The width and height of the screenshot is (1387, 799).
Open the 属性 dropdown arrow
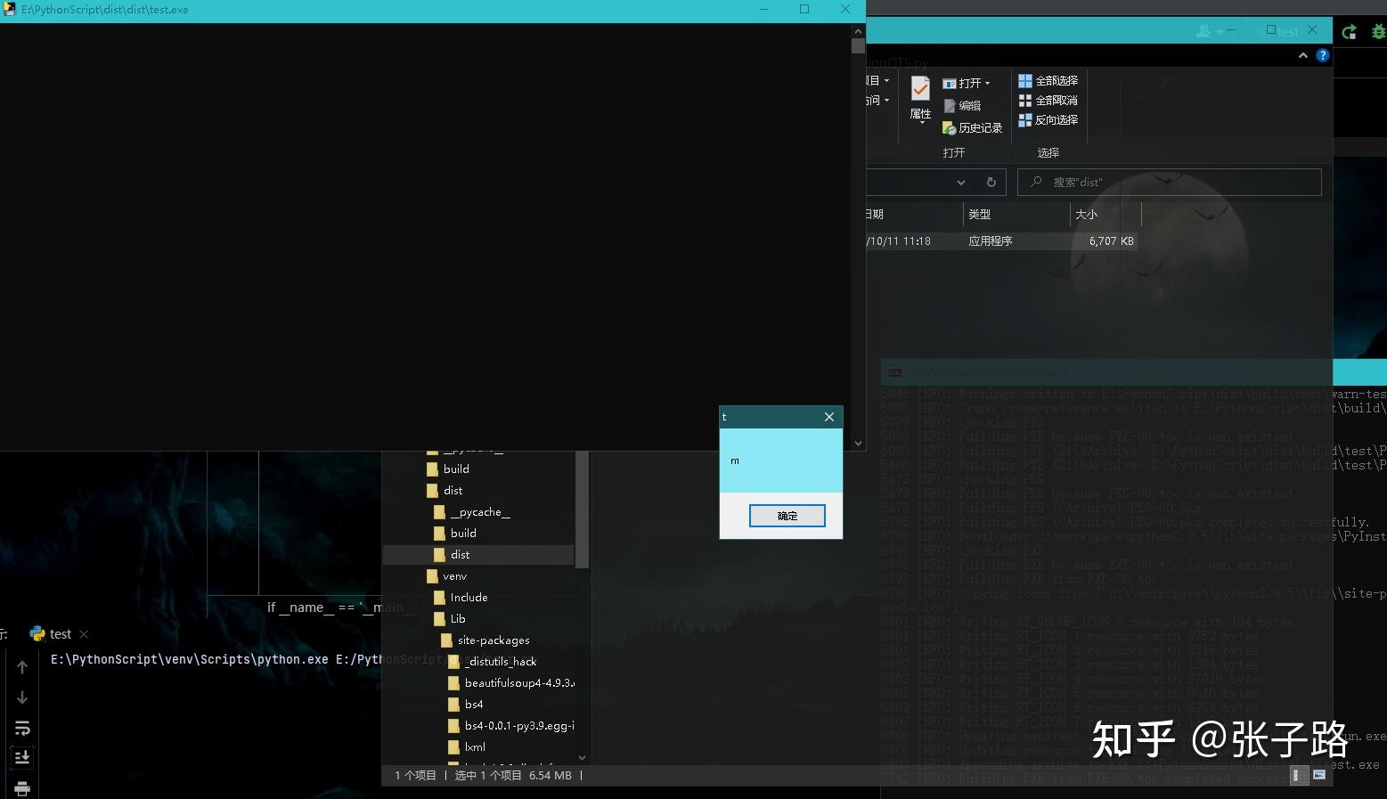point(922,122)
